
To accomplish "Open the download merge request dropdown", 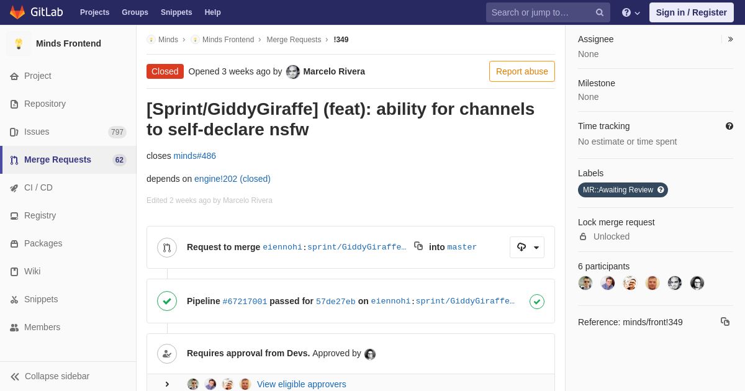I will (527, 247).
